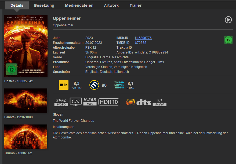Click the H.265 HEVC codec badge
The image size is (236, 164).
tap(90, 102)
